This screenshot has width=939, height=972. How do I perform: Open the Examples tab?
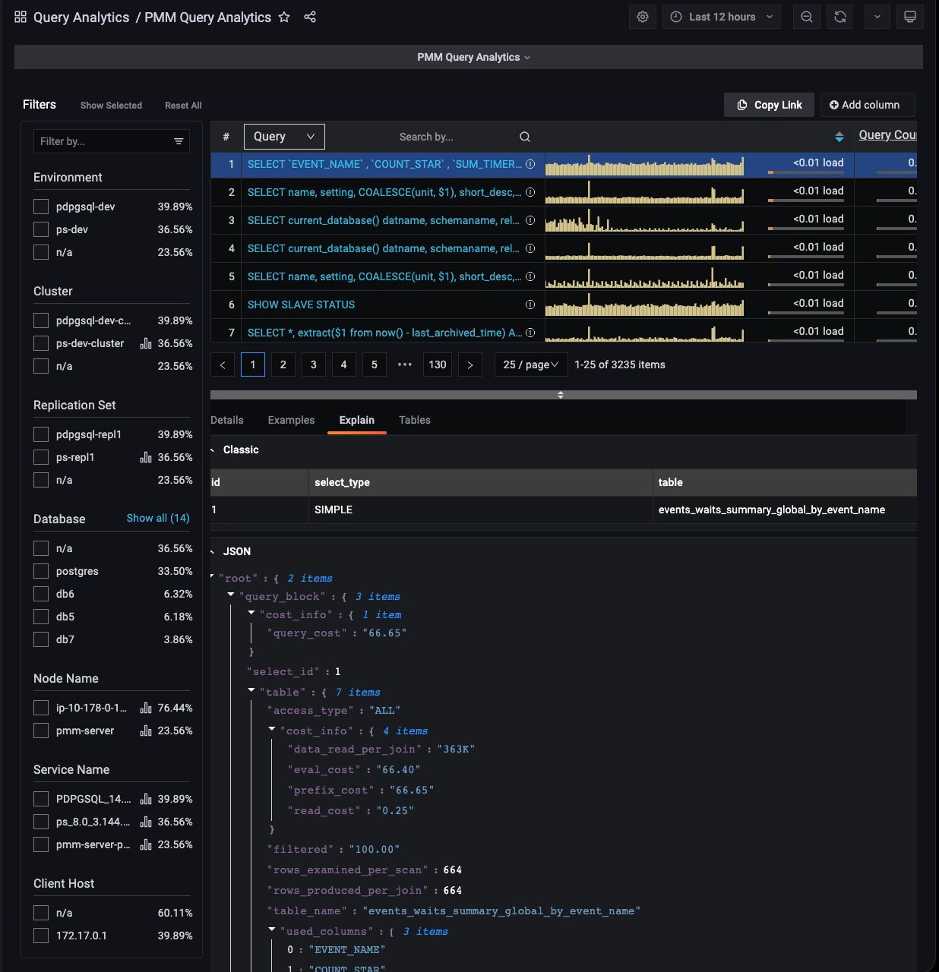tap(291, 420)
